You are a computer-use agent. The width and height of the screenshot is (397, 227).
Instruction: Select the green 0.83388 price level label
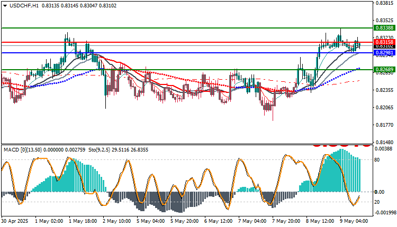(x=384, y=28)
